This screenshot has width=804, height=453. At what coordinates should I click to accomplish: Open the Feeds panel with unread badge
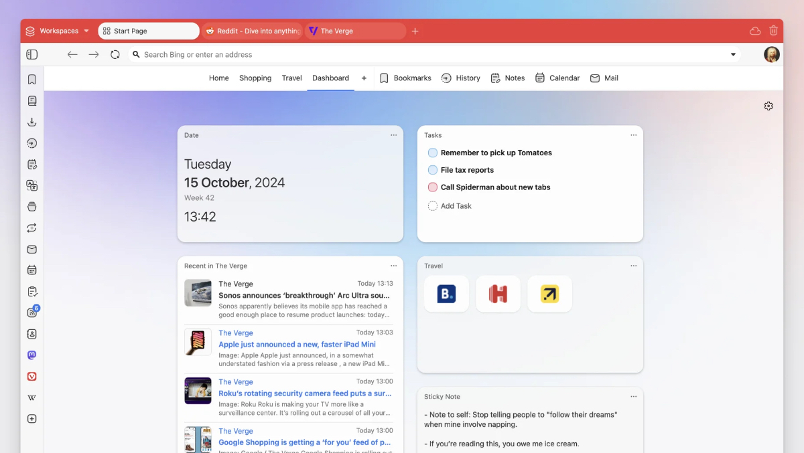(x=31, y=312)
